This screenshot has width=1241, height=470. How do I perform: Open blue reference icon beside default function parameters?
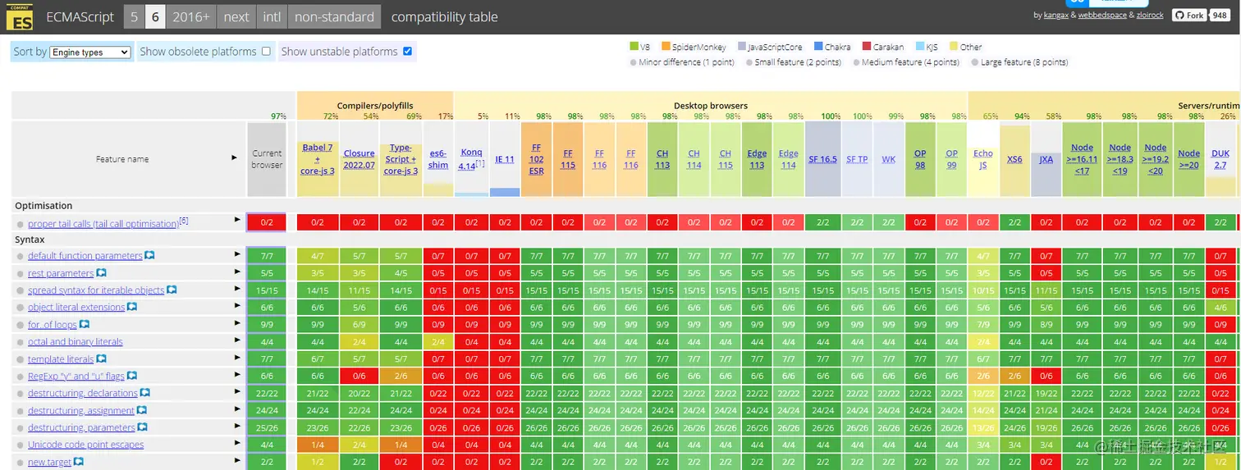tap(149, 256)
